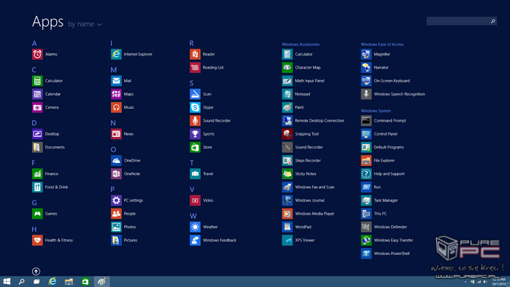Launch Internet Explorer from the Apps list
The image size is (510, 287).
pyautogui.click(x=116, y=54)
